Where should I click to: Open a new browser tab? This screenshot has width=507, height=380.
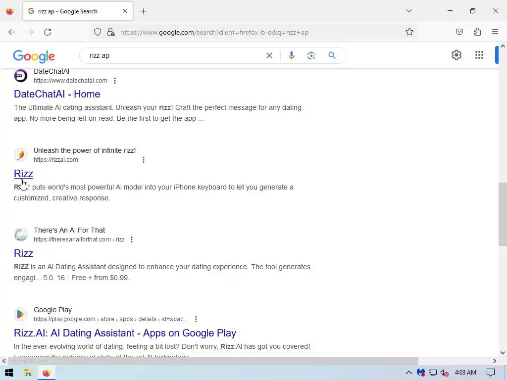point(144,11)
